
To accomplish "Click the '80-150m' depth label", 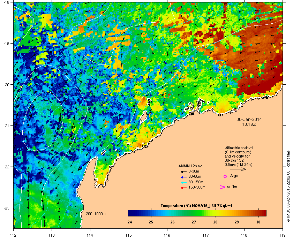I will (196, 182).
